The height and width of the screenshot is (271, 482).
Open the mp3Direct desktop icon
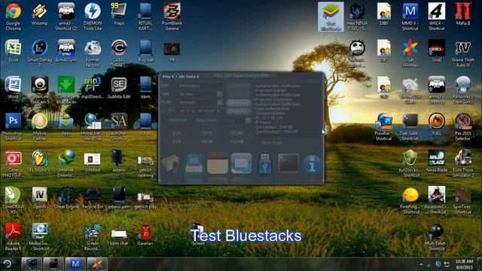point(93,87)
